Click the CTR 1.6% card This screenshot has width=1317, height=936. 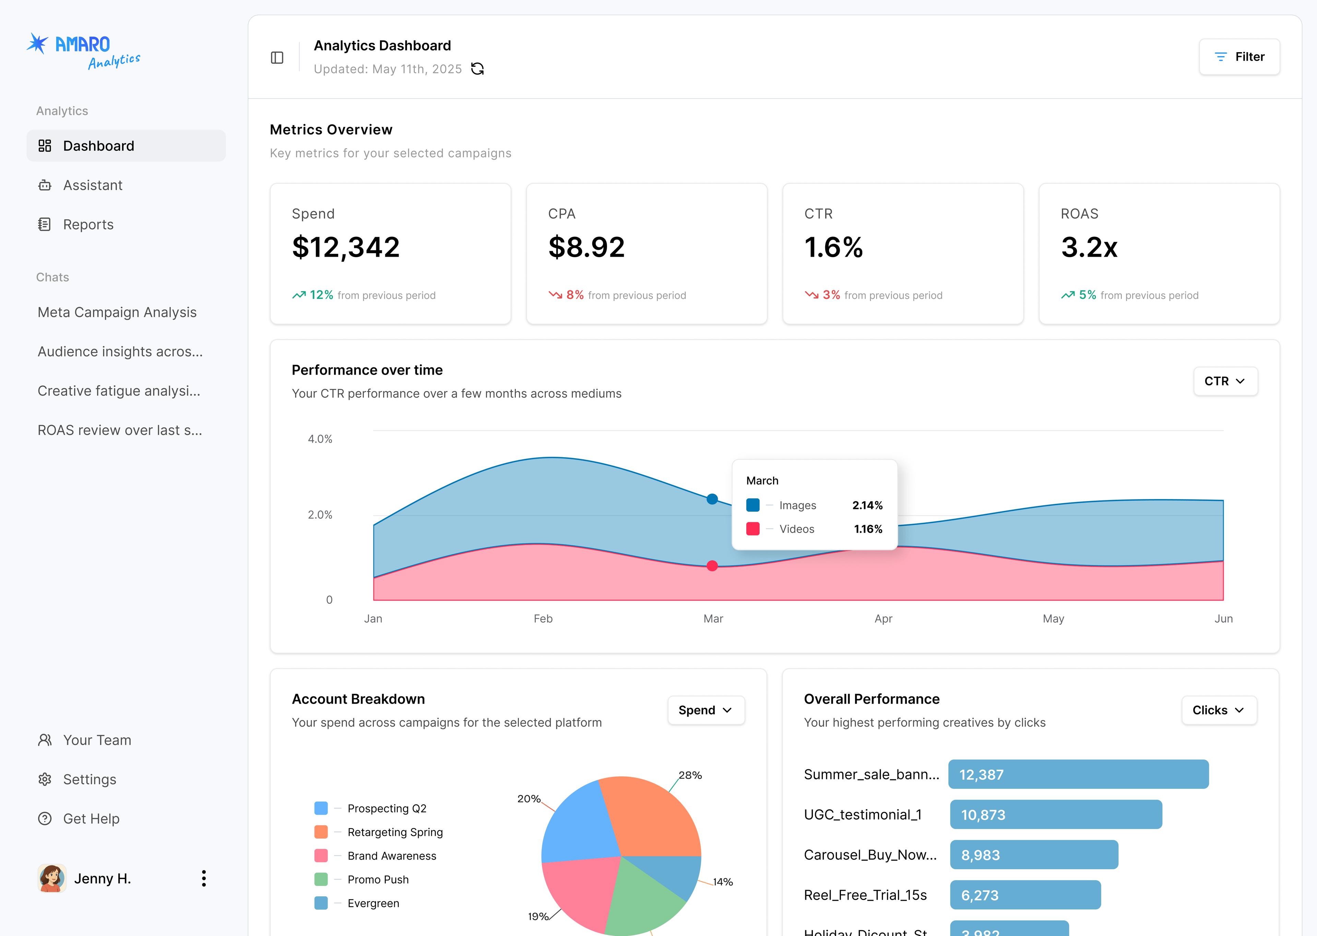[903, 254]
